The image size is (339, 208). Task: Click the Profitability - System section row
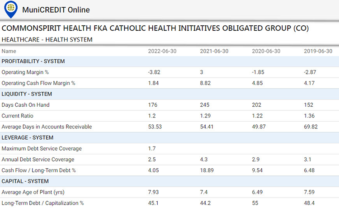pyautogui.click(x=169, y=61)
